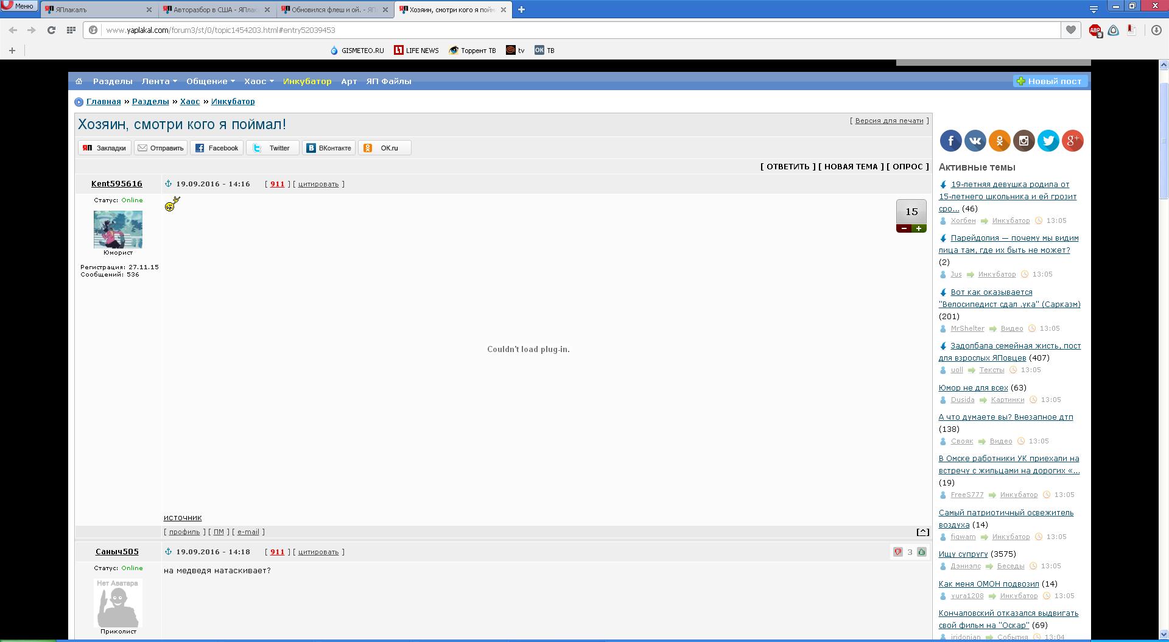The height and width of the screenshot is (642, 1169).
Task: Reload the page with the refresh icon
Action: (52, 30)
